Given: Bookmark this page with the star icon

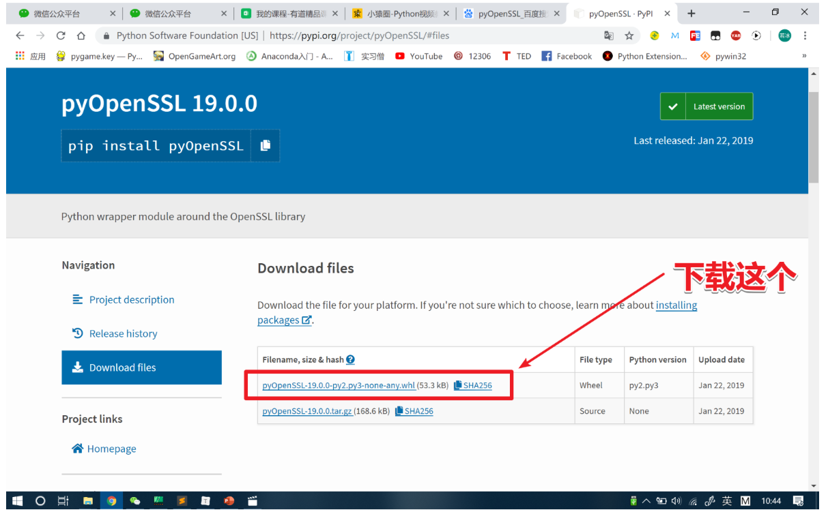Looking at the screenshot, I should coord(629,35).
